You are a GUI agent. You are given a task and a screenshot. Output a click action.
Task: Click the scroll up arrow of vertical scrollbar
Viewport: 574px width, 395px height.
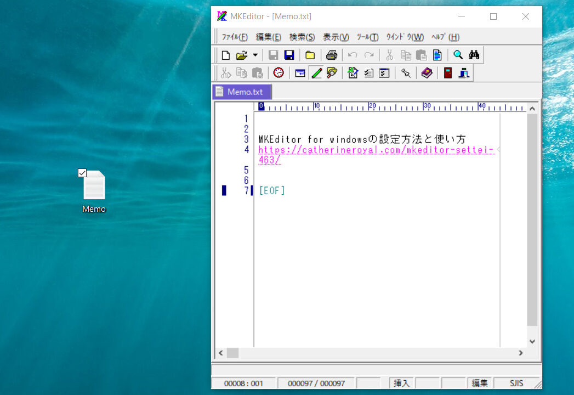tap(532, 109)
